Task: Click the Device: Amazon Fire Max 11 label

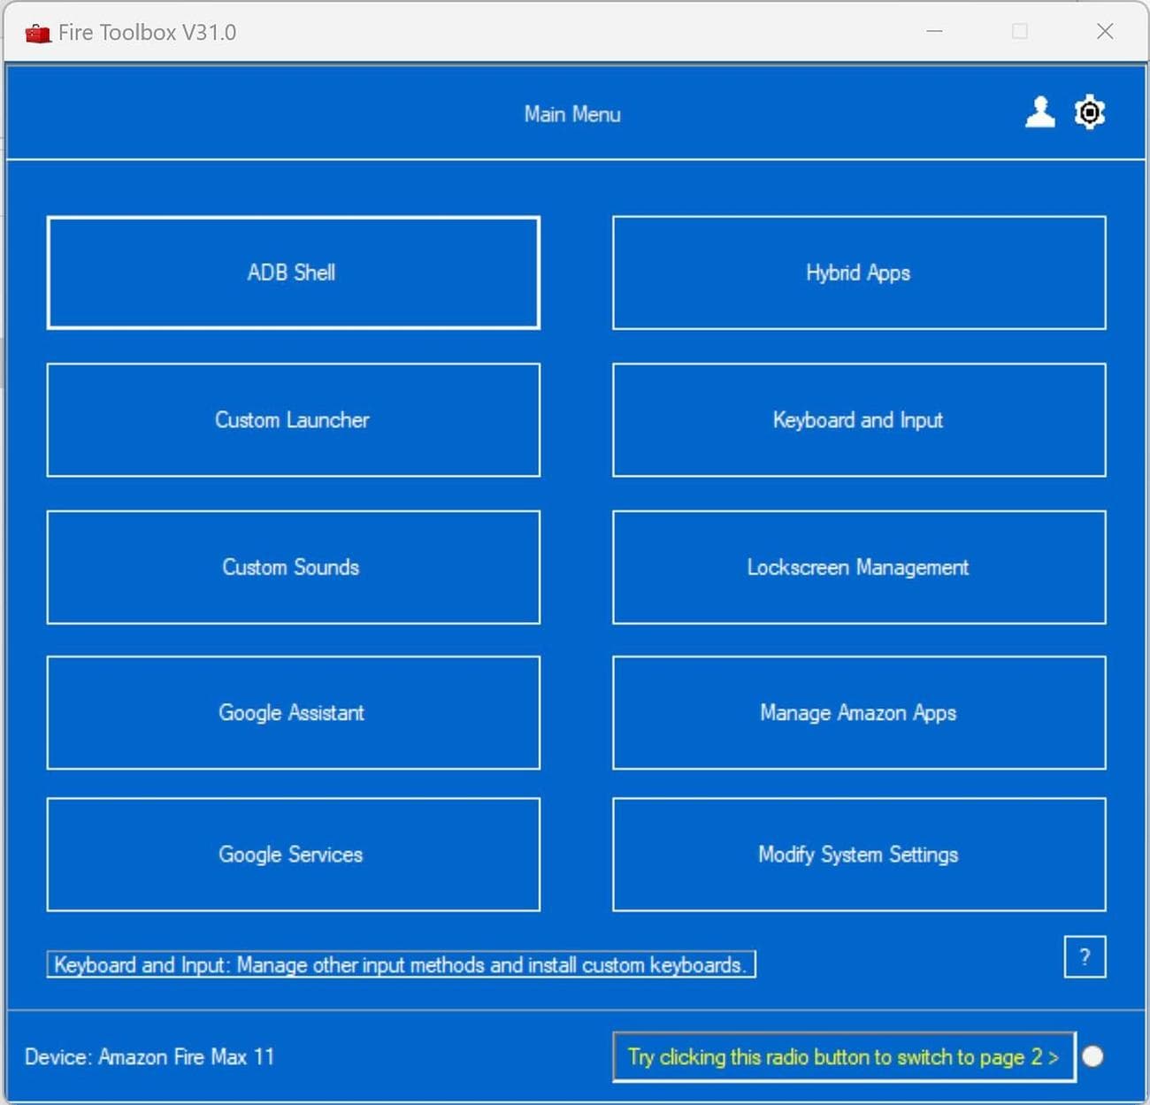Action: [x=149, y=1056]
